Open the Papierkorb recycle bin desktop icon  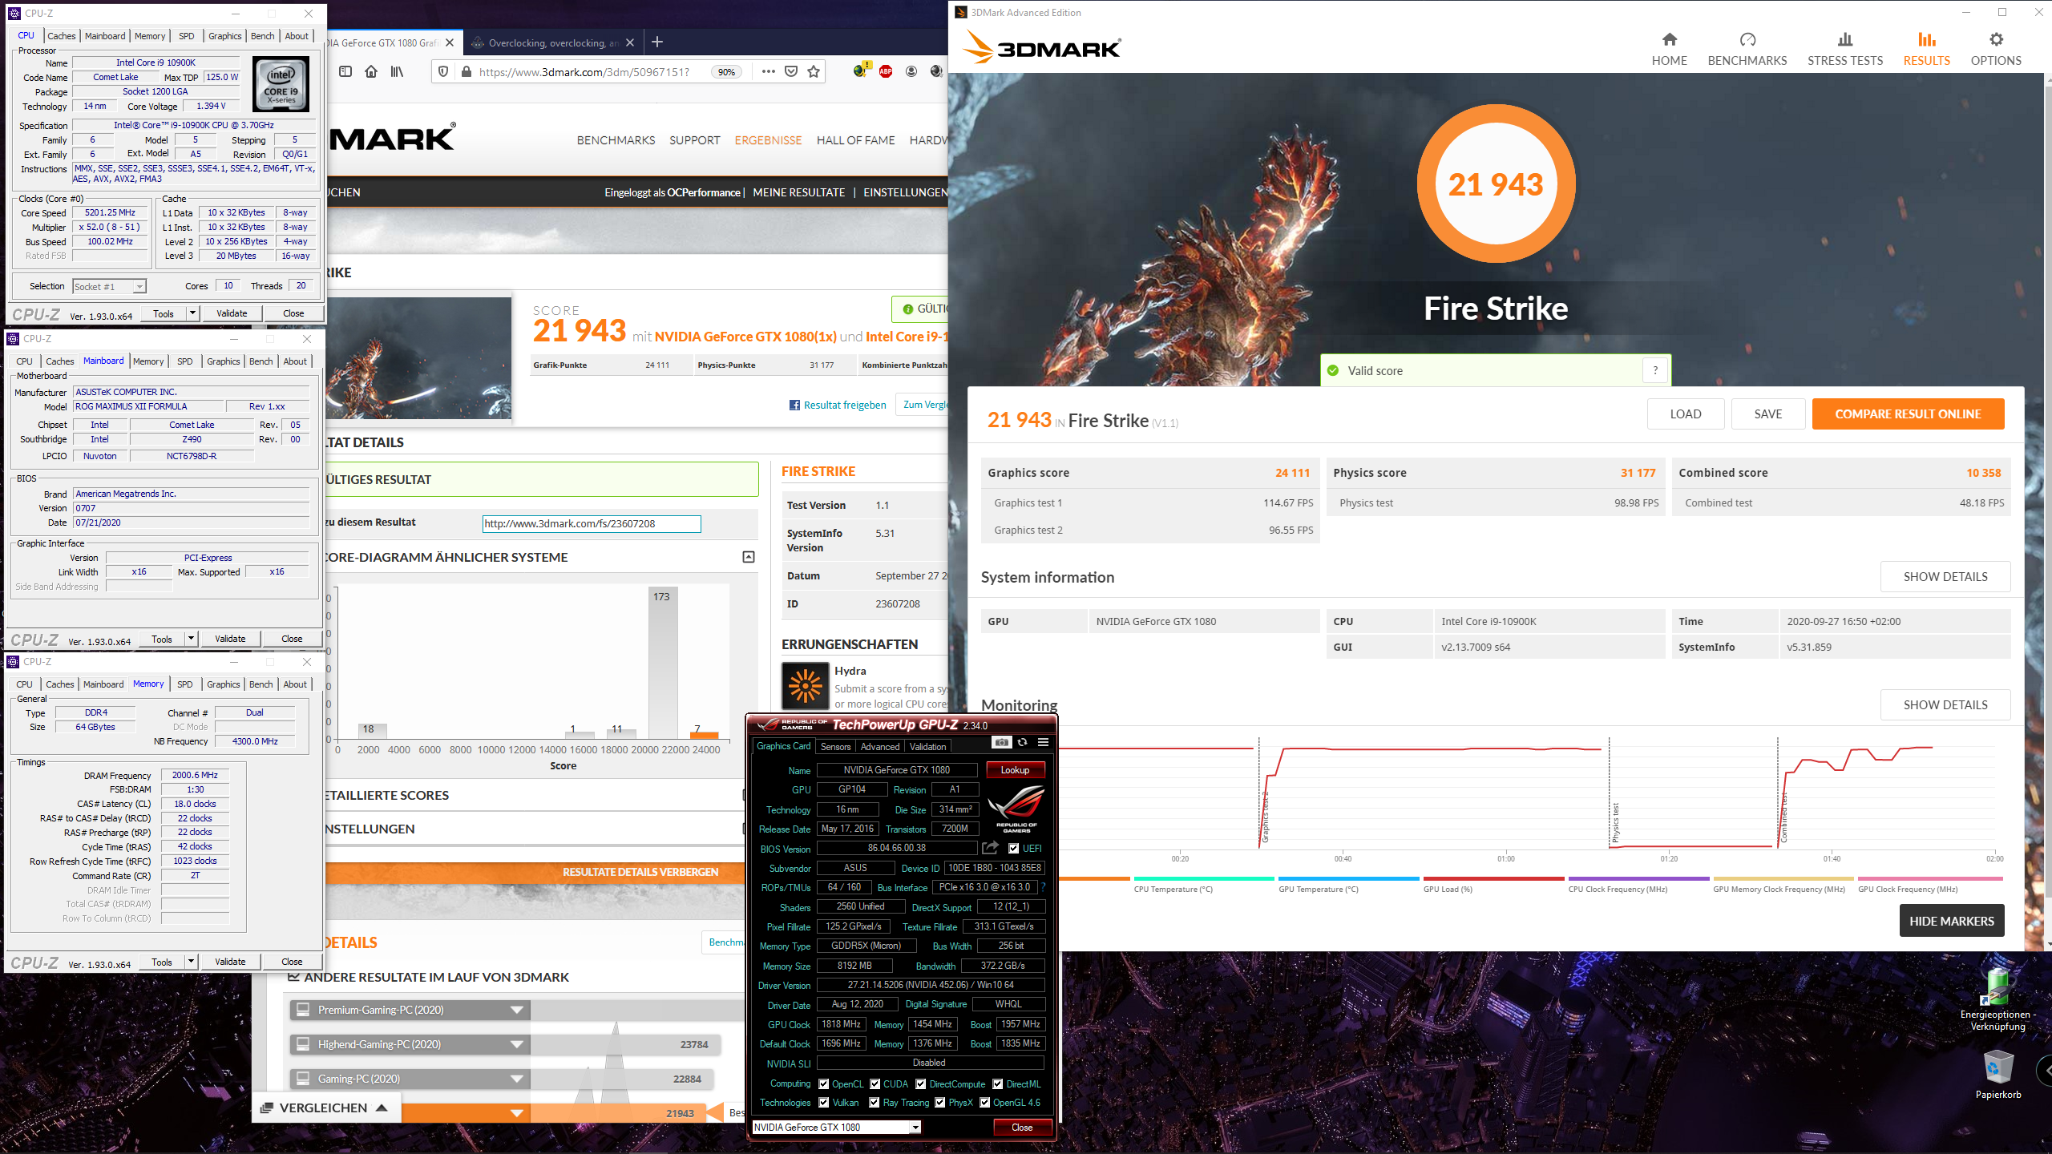click(1998, 1074)
